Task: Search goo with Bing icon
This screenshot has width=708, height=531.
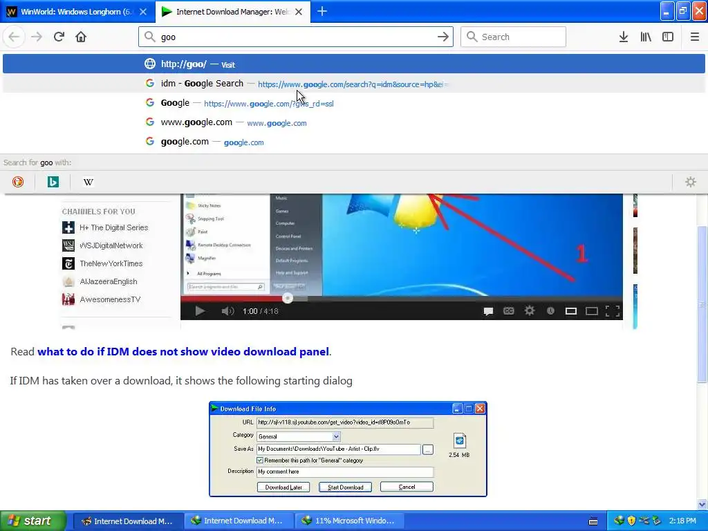Action: pos(53,182)
